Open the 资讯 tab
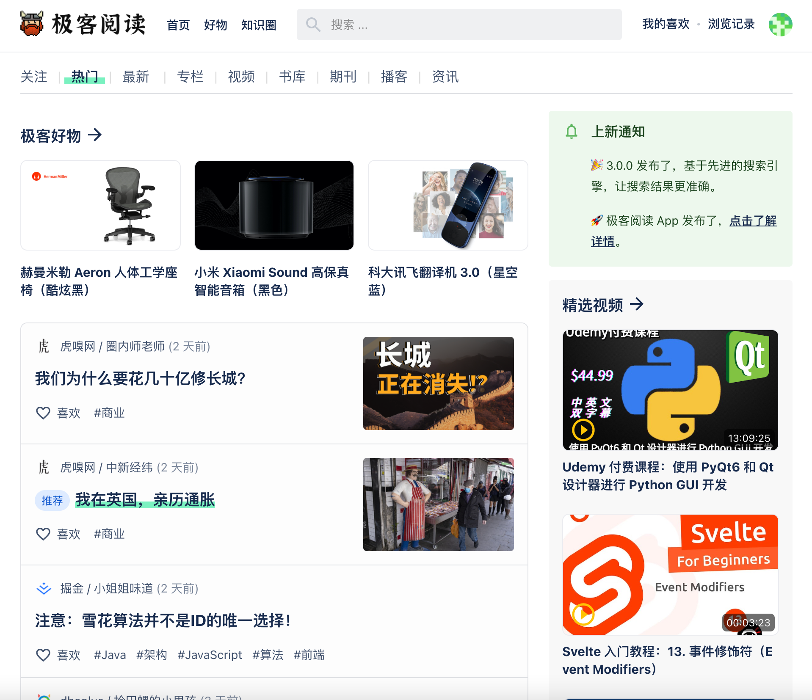The height and width of the screenshot is (700, 812). 445,77
